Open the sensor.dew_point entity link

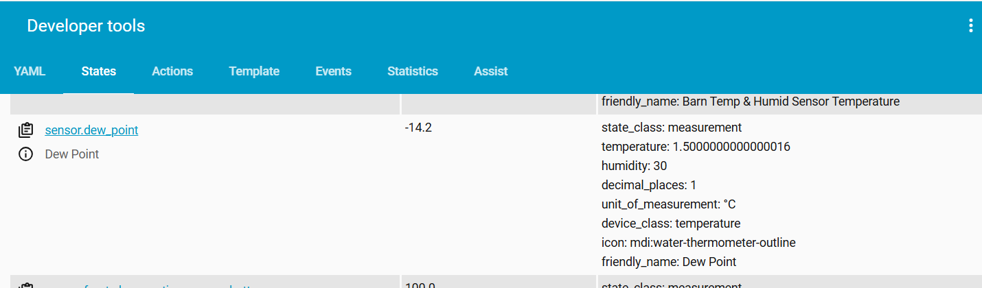coord(91,130)
